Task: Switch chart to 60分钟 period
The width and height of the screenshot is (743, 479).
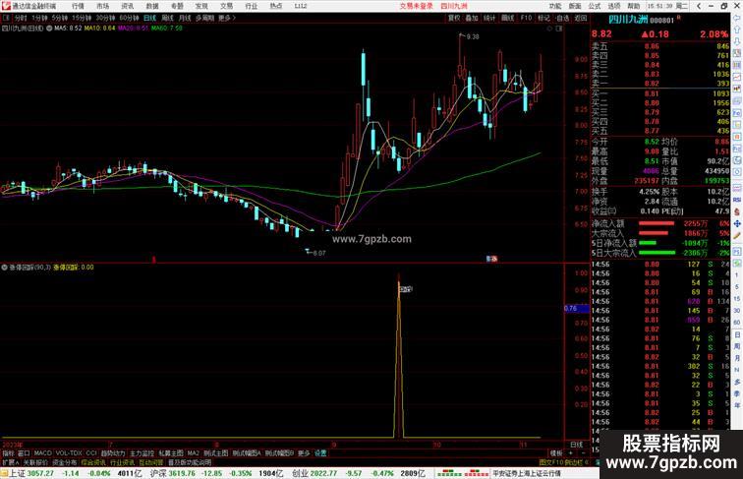Action: click(129, 18)
